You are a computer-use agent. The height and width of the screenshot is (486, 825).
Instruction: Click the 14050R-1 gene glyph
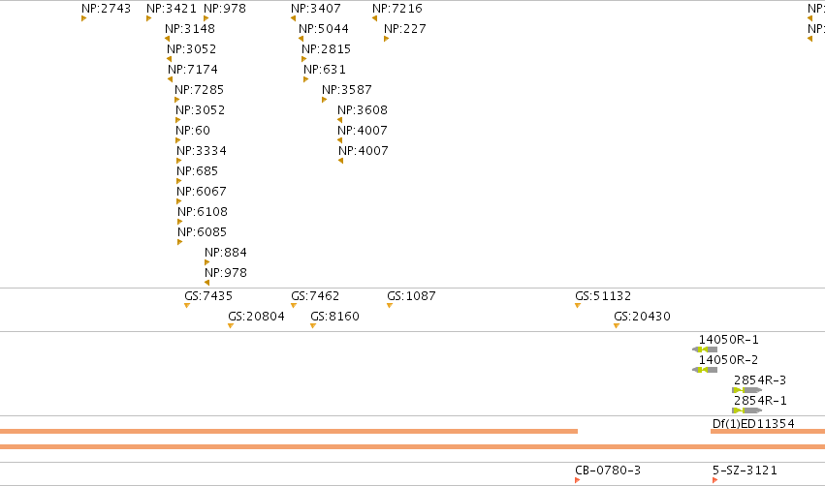coord(705,349)
